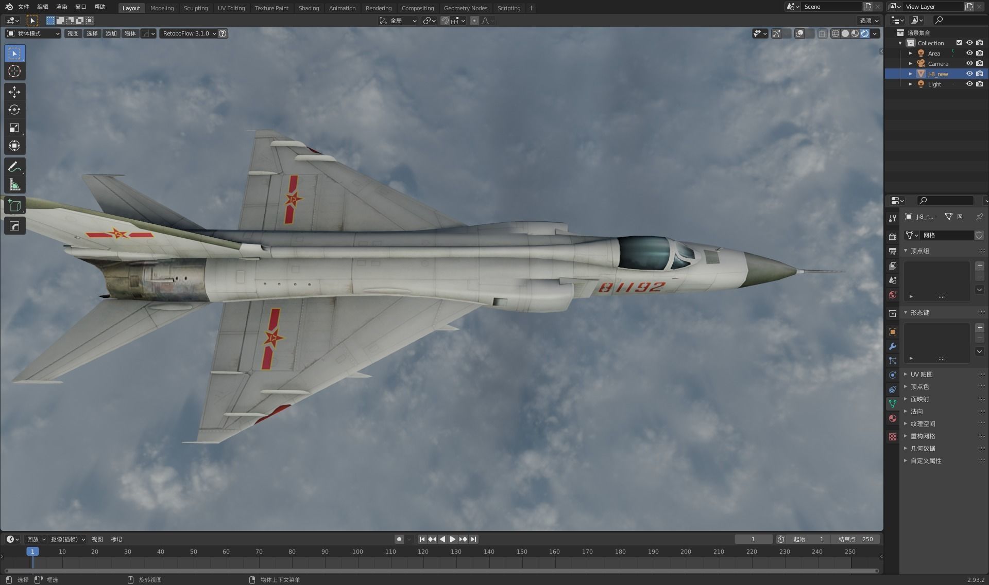Pin the properties editor context
This screenshot has width=989, height=585.
coord(979,217)
